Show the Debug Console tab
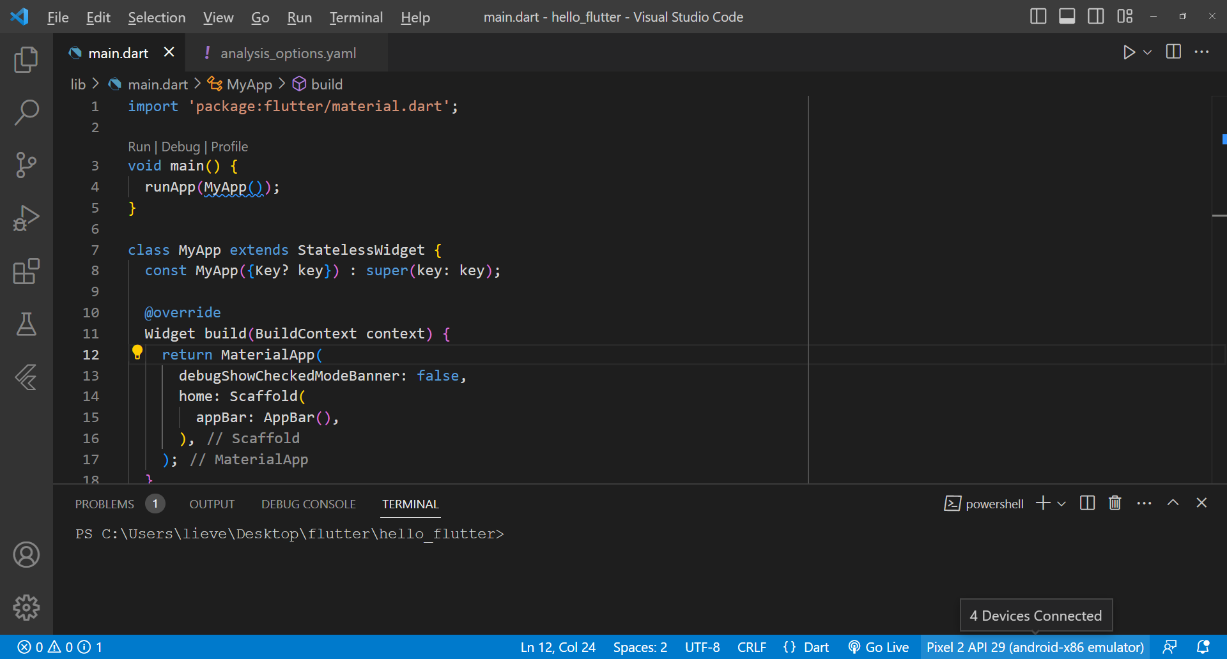Image resolution: width=1227 pixels, height=659 pixels. (x=309, y=504)
